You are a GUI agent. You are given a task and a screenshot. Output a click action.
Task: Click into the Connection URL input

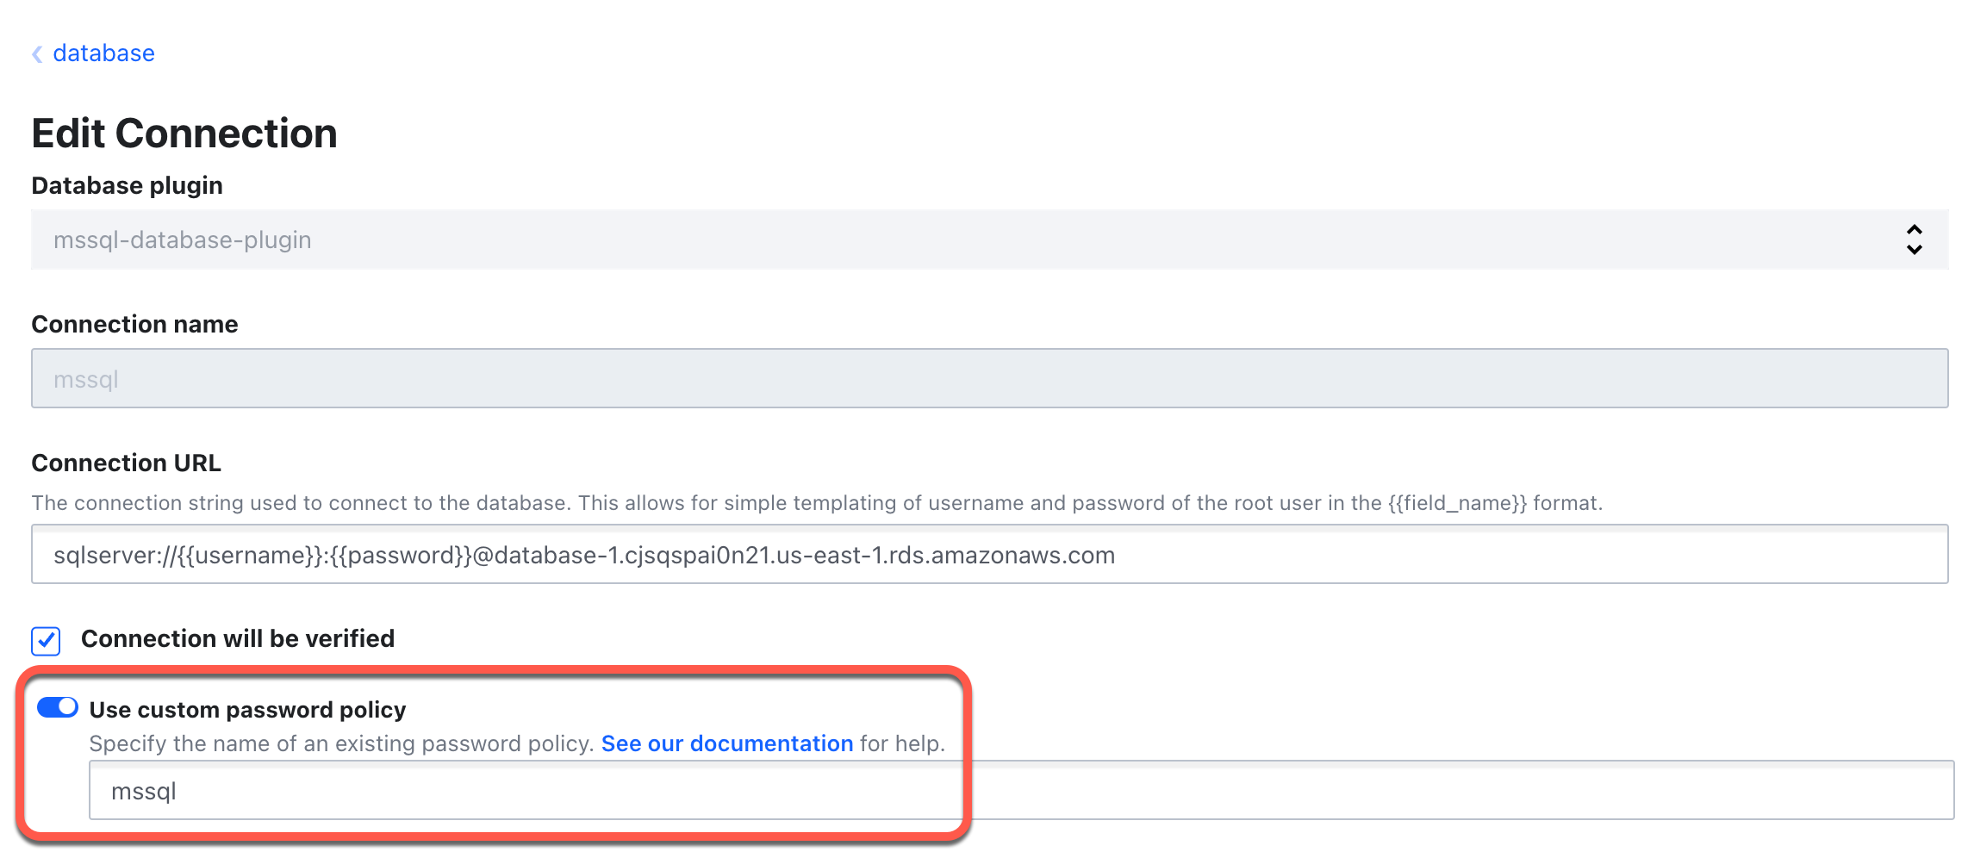[x=989, y=555]
